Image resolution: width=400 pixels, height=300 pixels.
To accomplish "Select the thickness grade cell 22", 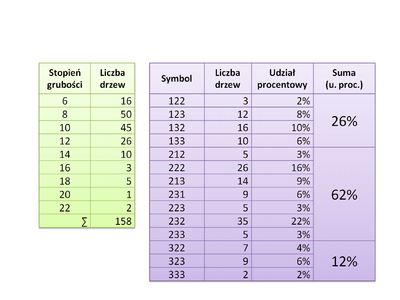I will click(x=65, y=208).
